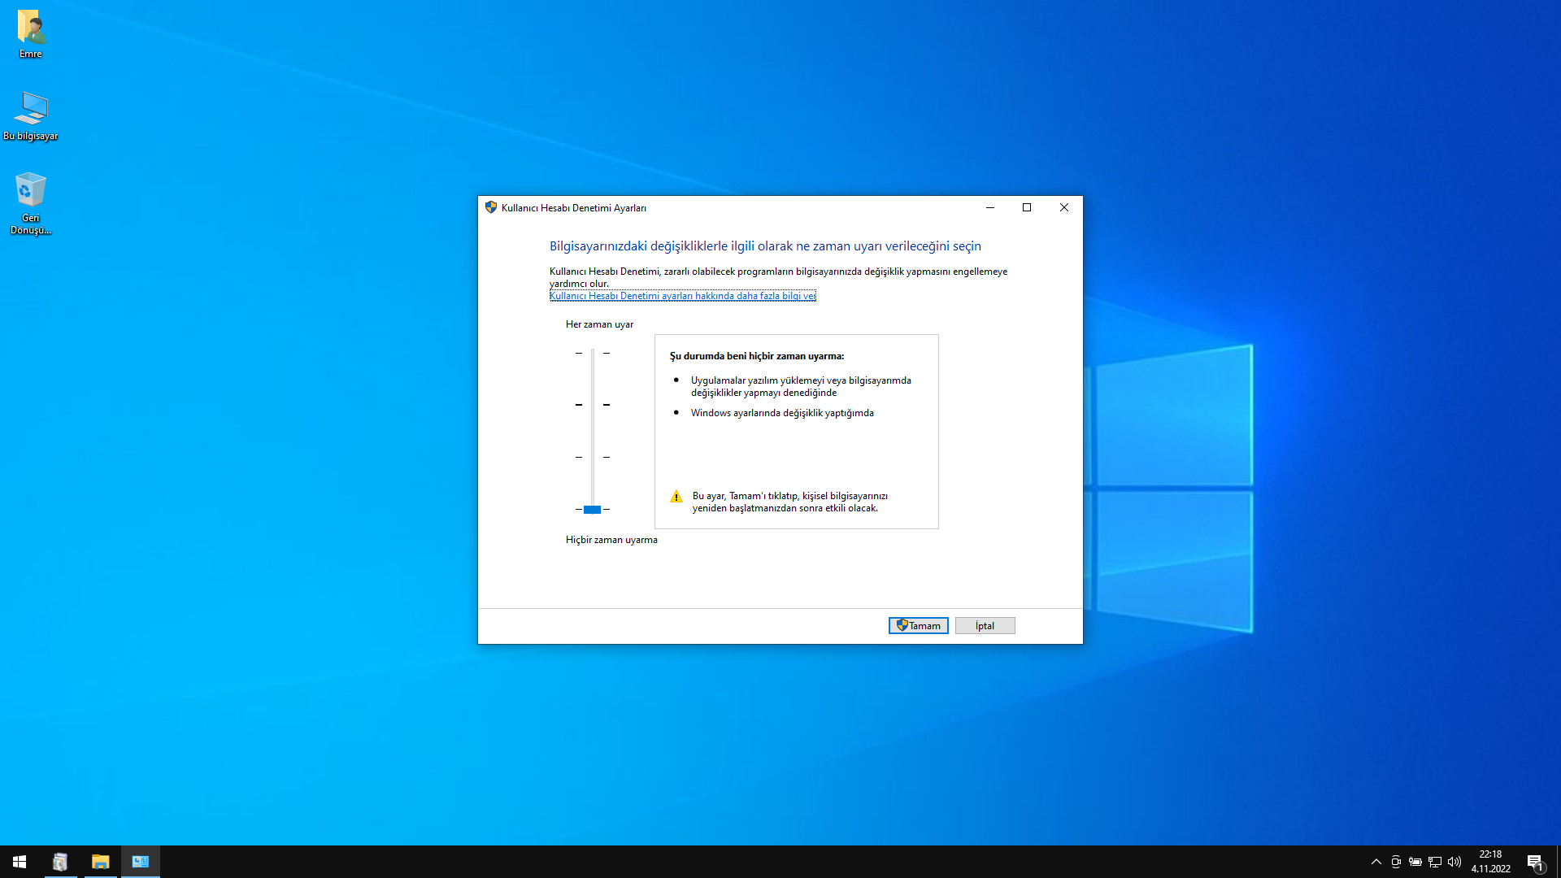Open the Emre user folder icon
The image size is (1561, 878).
pos(31,28)
